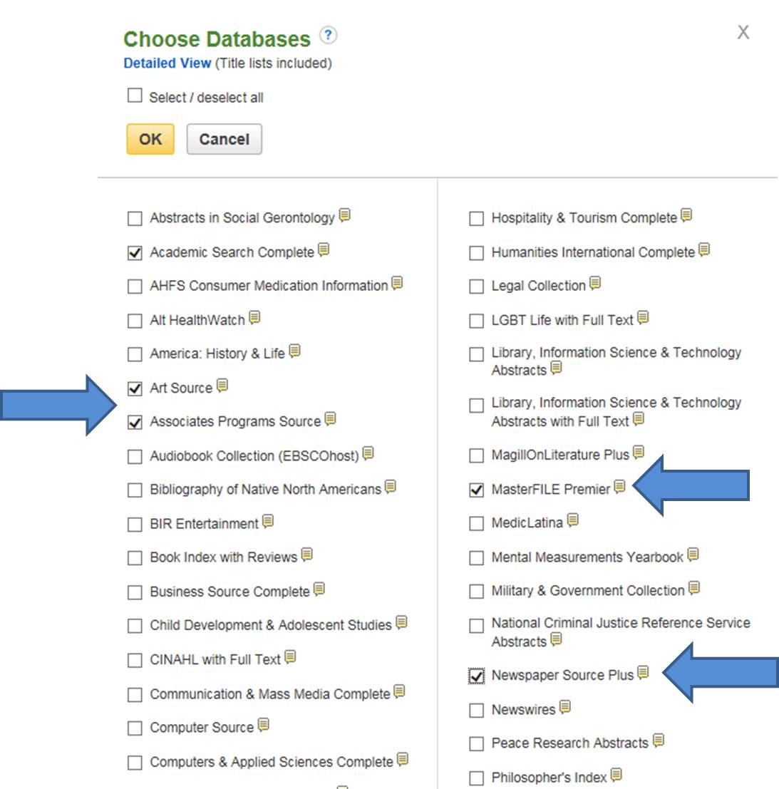Image resolution: width=779 pixels, height=789 pixels.
Task: Enable Peace Research Abstracts checkbox
Action: [x=477, y=743]
